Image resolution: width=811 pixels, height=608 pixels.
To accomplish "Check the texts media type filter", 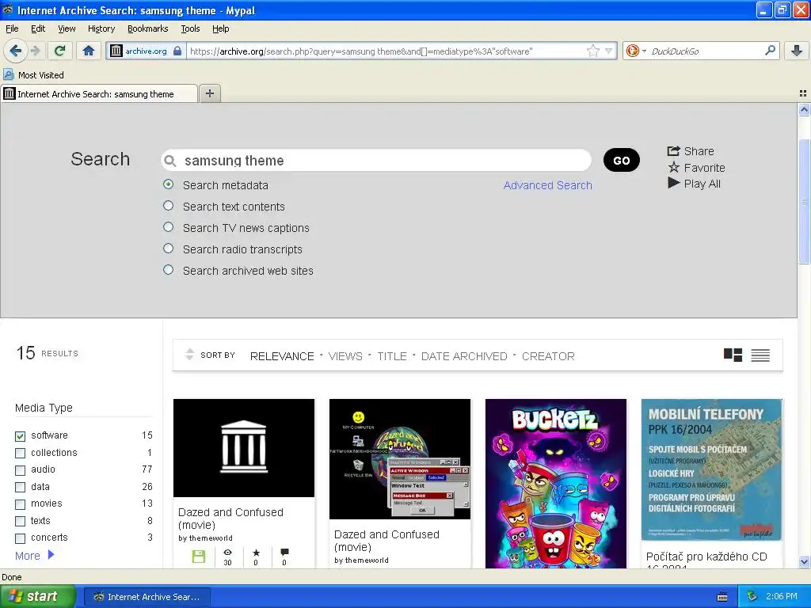I will [x=20, y=521].
